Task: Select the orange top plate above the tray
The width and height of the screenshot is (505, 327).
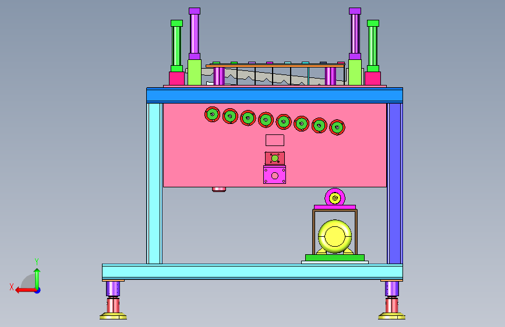Action: [276, 66]
